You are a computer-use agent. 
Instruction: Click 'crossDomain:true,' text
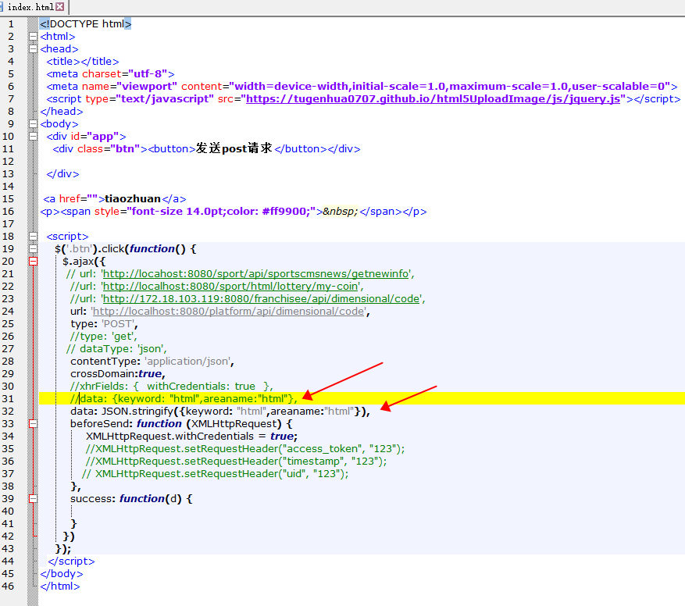[x=118, y=374]
